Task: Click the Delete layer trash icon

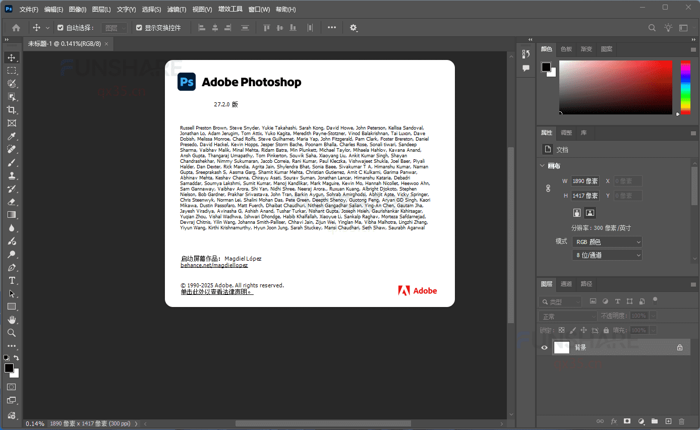Action: click(682, 421)
